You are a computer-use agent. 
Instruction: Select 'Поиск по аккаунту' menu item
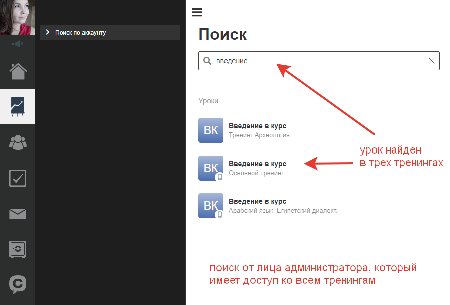tap(110, 32)
